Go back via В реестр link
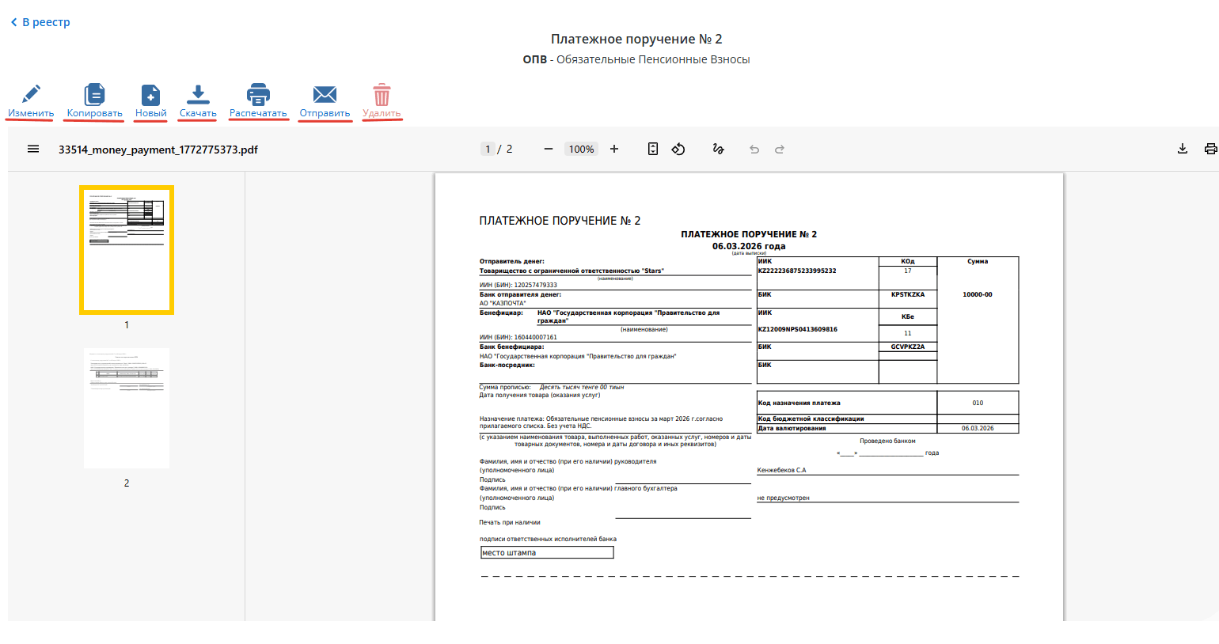1219x644 pixels. tap(40, 22)
